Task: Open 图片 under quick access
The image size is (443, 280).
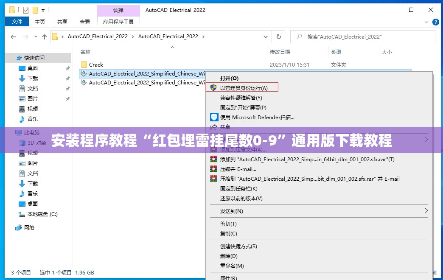Action: (33, 98)
